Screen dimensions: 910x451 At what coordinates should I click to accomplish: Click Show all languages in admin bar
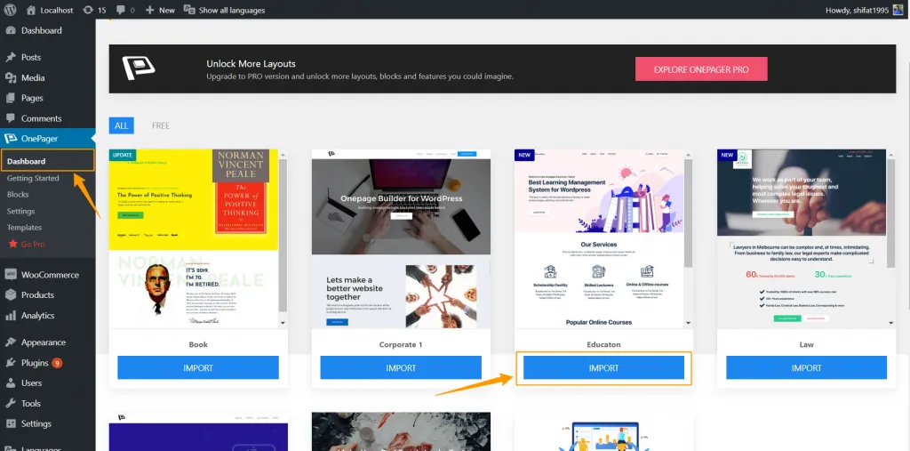(224, 10)
